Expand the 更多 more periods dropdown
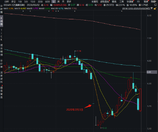 [x=69, y=2]
